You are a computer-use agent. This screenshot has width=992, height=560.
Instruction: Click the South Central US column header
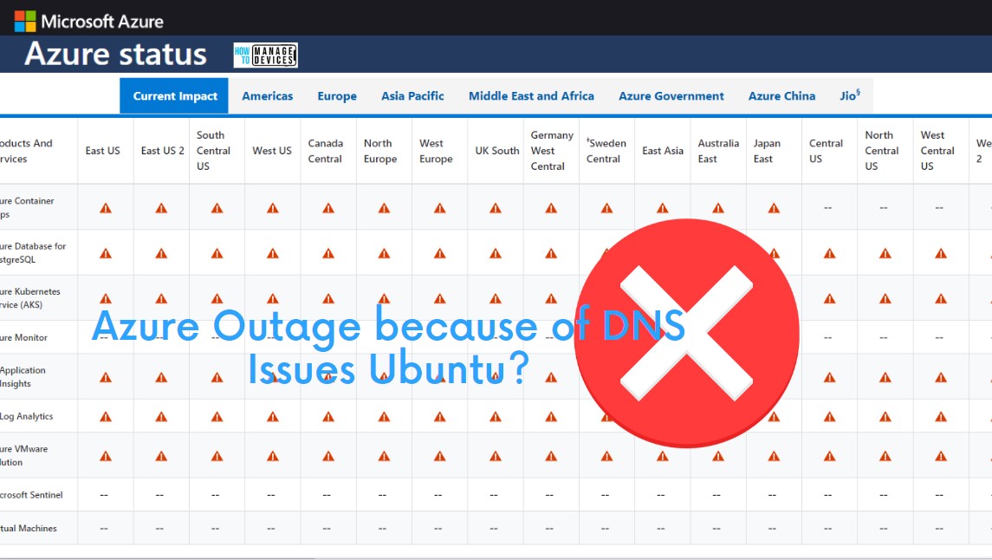point(213,151)
